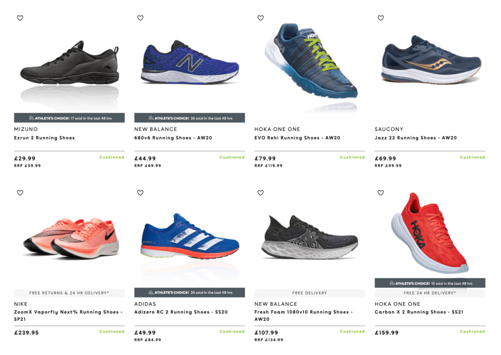Viewport: 501px width, 355px height.
Task: Select the navy Saucony Jazz 22 image
Action: pyautogui.click(x=432, y=60)
